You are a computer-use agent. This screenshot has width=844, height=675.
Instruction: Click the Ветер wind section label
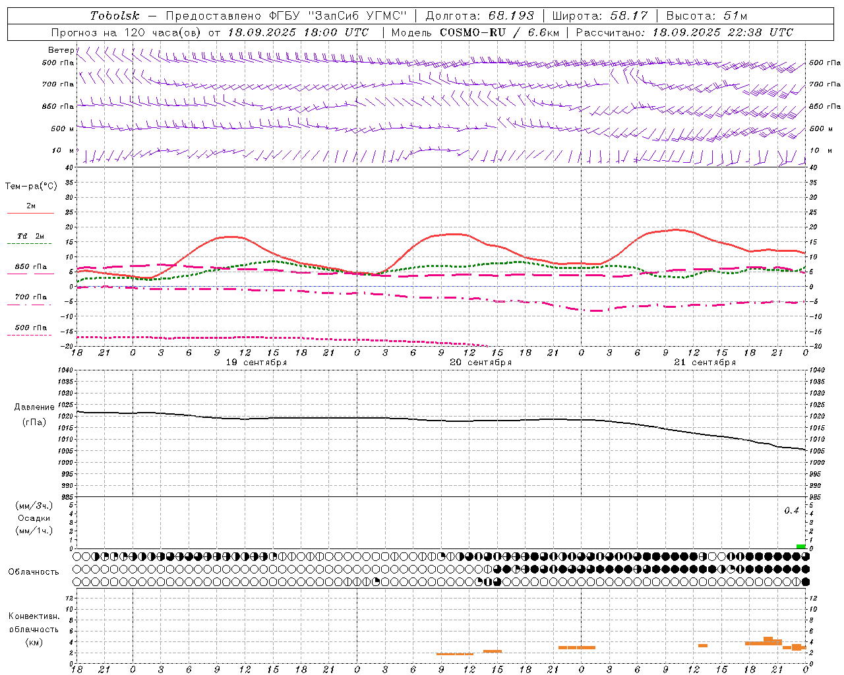click(x=61, y=50)
